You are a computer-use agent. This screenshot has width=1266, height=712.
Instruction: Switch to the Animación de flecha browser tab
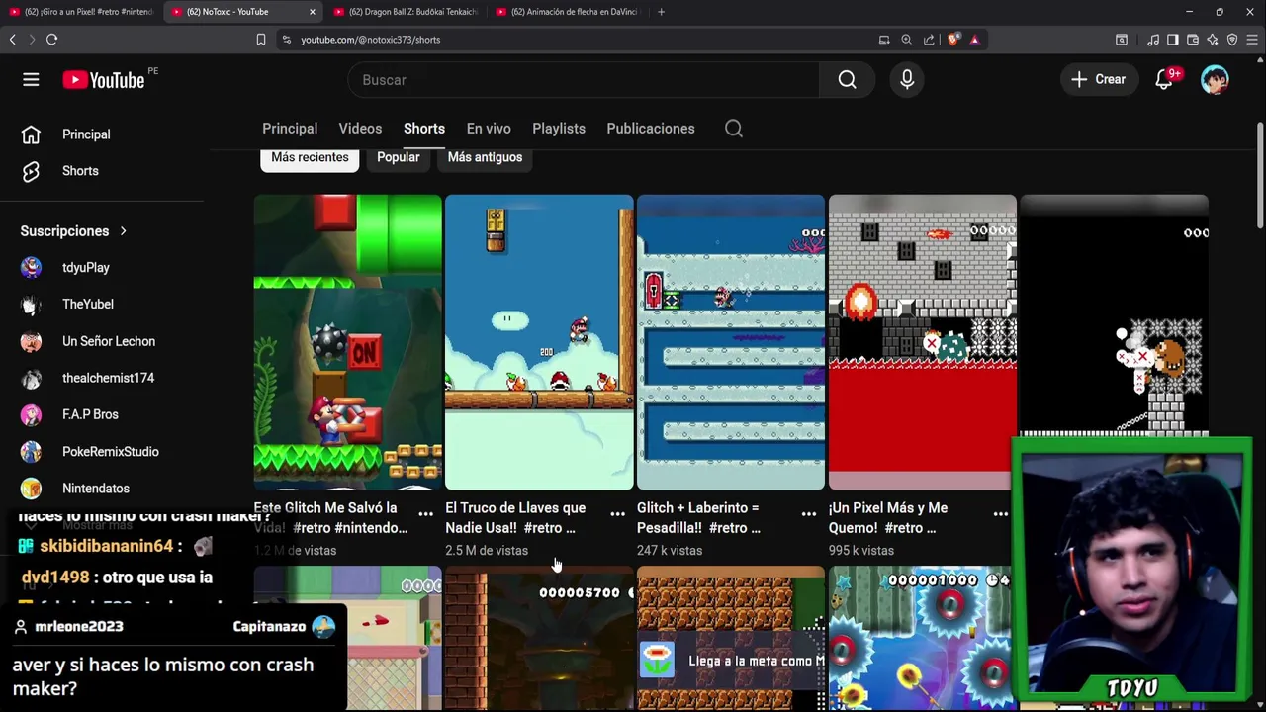[568, 12]
